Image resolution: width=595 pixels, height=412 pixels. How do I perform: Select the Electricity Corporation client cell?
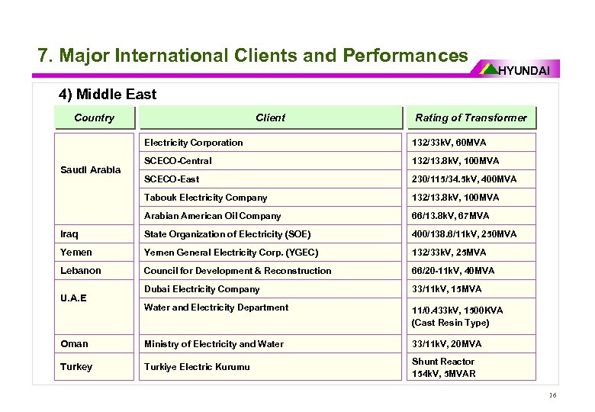click(x=270, y=142)
